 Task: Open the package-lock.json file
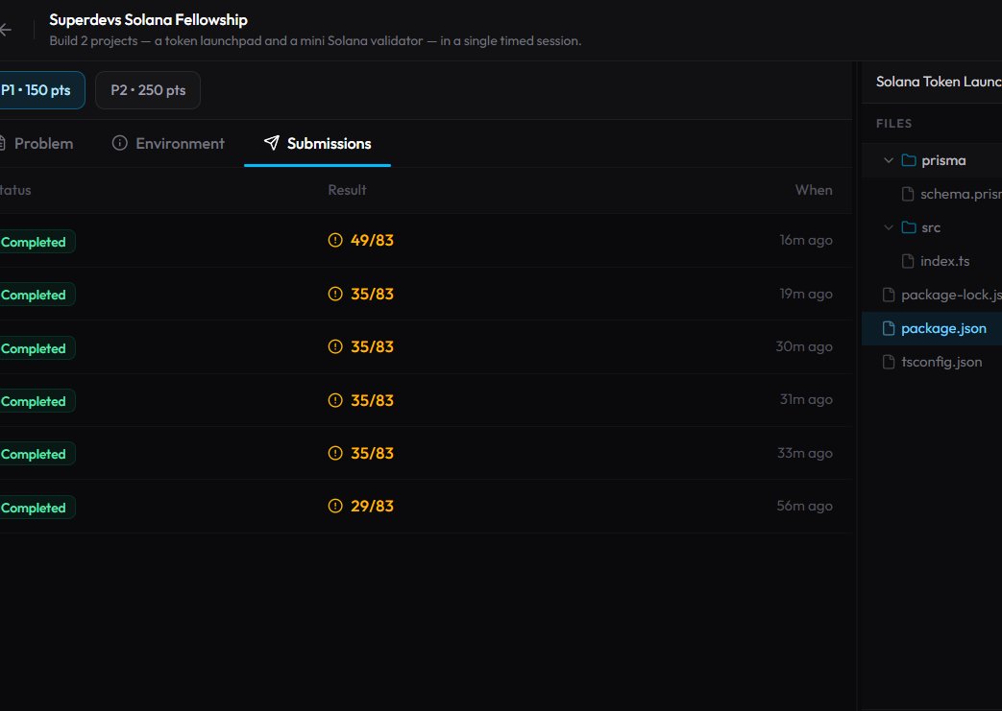(951, 295)
